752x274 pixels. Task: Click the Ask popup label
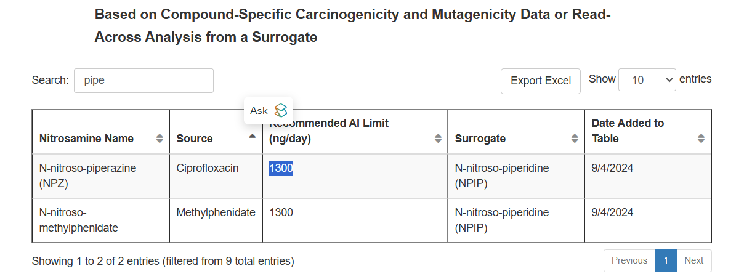pos(259,110)
